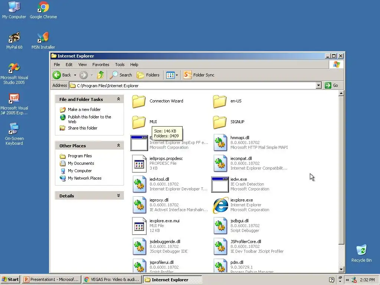Select the jsdbgui.dll file icon
This screenshot has width=380, height=285.
coord(220,226)
